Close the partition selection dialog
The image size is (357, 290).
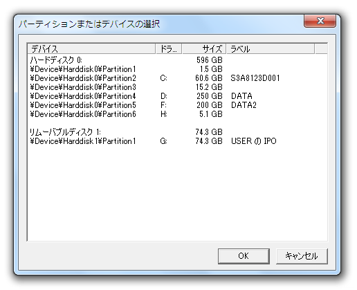320,21
